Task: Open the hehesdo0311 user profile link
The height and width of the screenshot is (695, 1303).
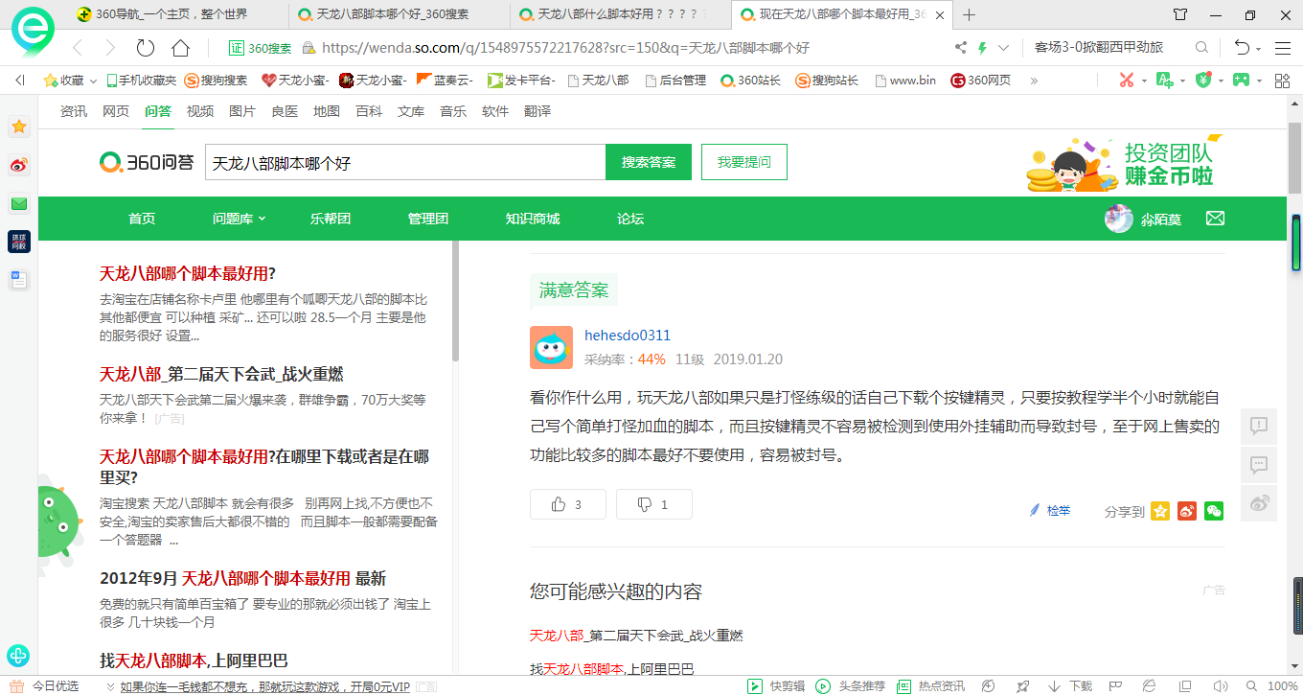Action: point(628,336)
